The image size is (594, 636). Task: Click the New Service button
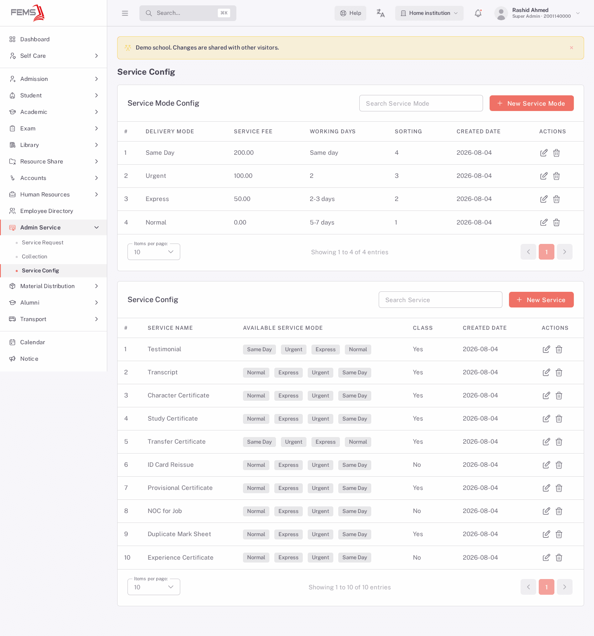click(541, 300)
